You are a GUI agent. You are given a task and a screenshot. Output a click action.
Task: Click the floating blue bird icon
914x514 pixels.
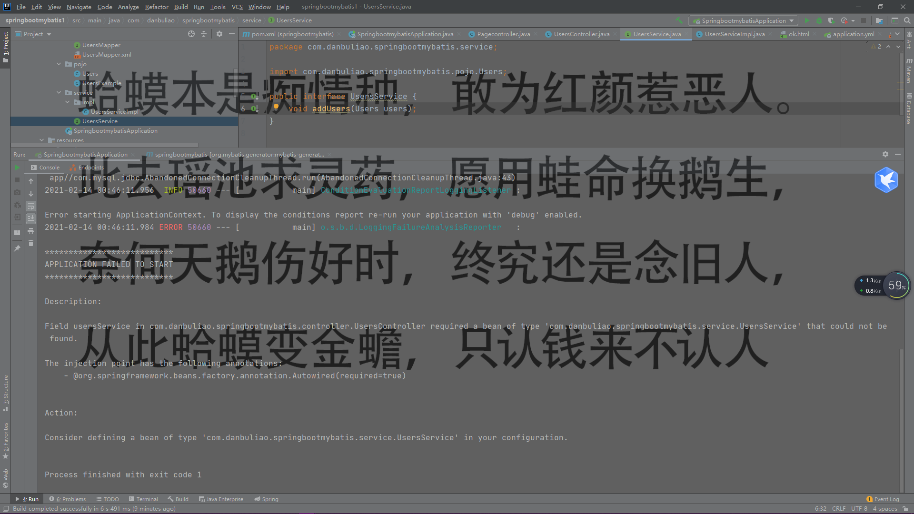(x=886, y=180)
